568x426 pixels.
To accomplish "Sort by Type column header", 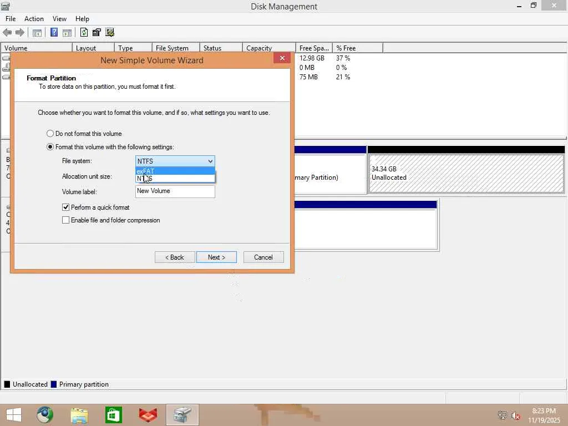I will click(x=133, y=48).
